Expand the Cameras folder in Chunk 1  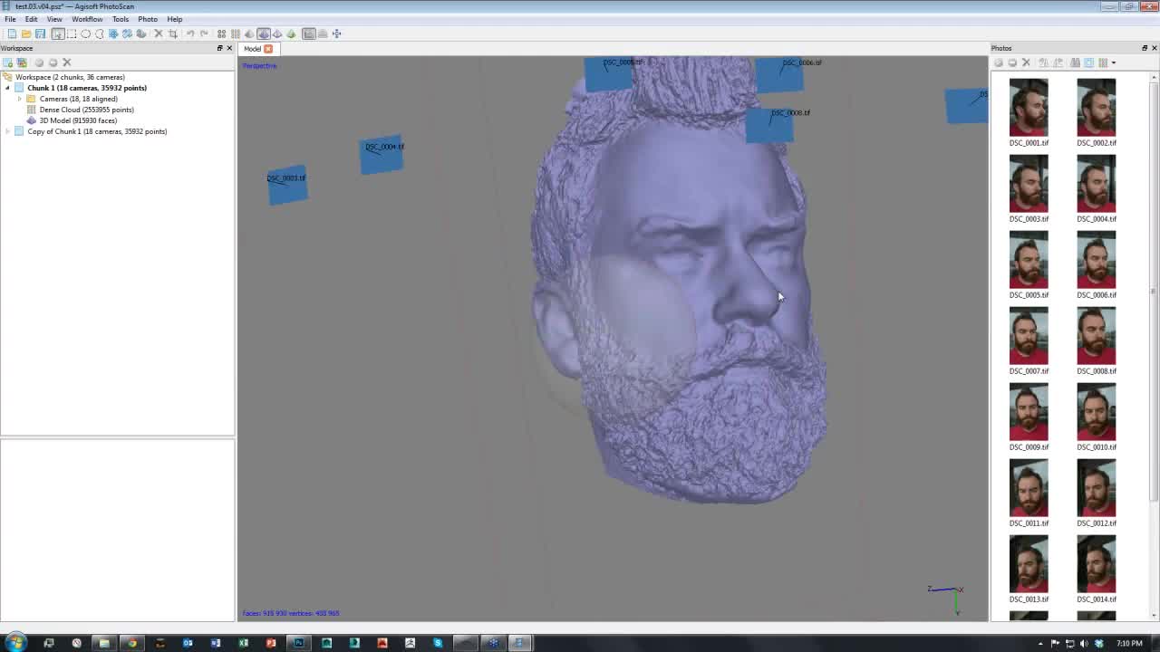click(20, 99)
